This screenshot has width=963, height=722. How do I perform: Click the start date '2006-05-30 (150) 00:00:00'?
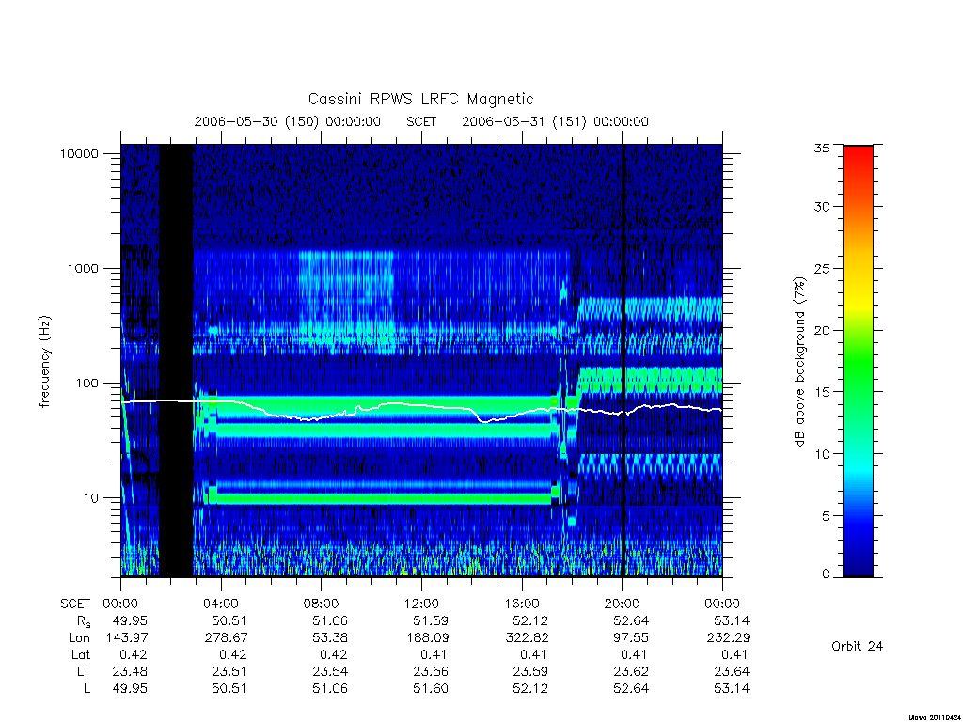pyautogui.click(x=288, y=121)
